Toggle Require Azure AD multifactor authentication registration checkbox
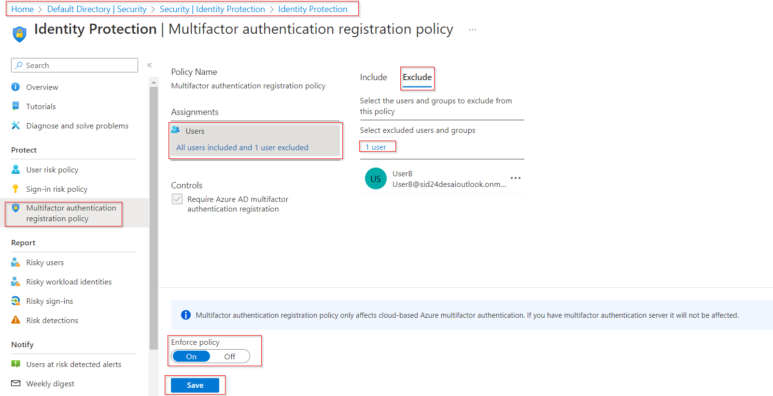This screenshot has width=773, height=396. [x=177, y=199]
